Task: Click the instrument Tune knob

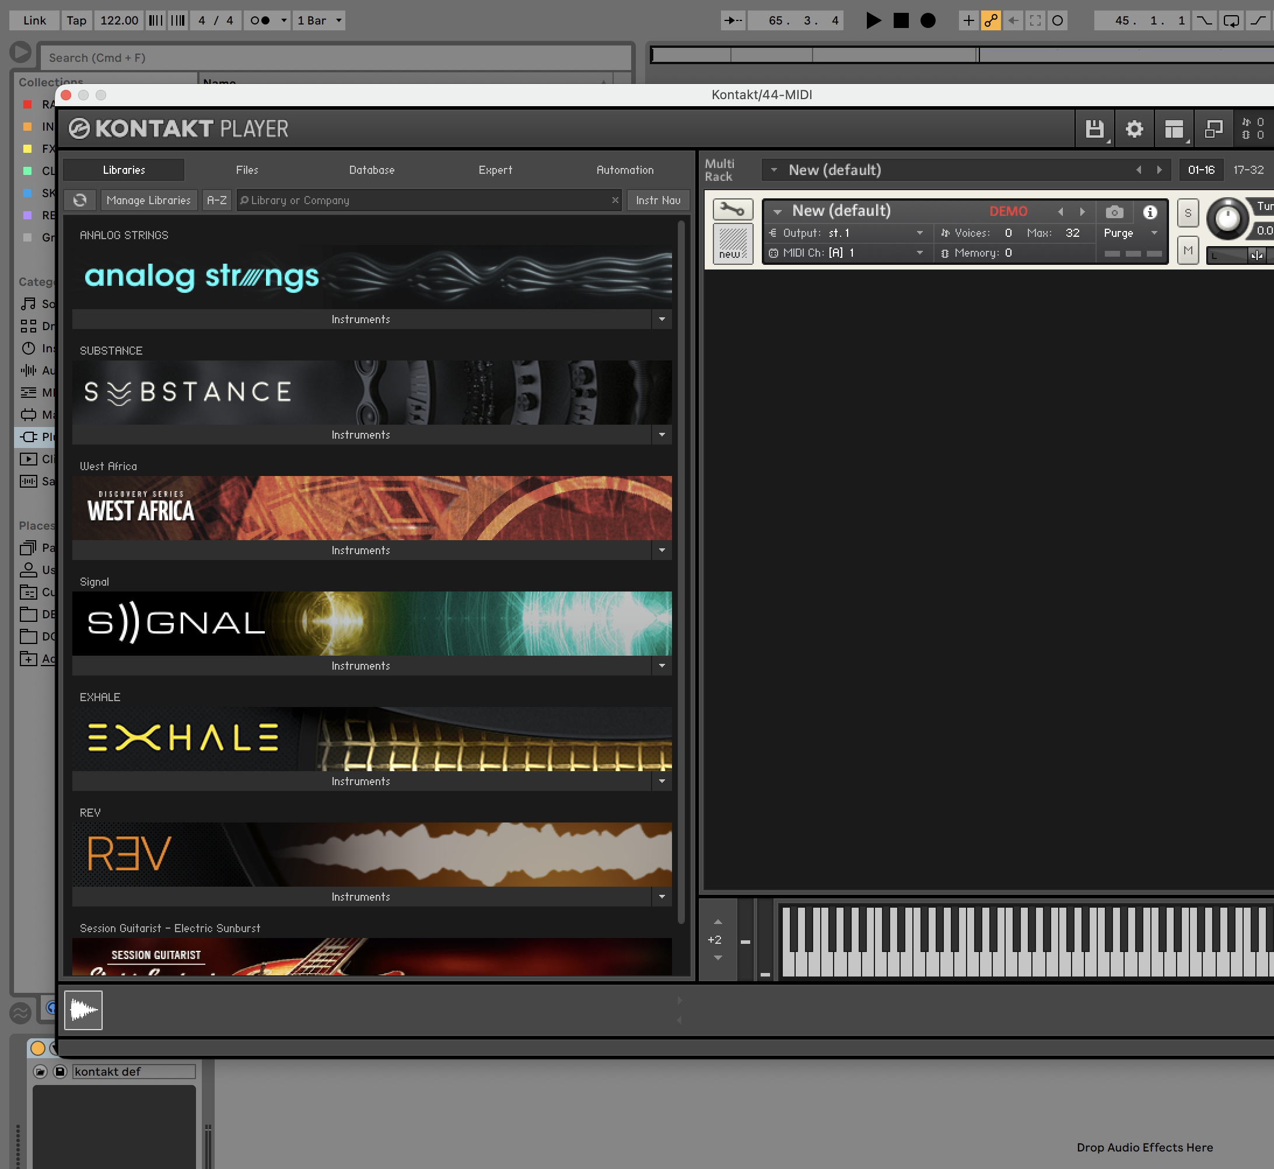Action: click(x=1227, y=219)
